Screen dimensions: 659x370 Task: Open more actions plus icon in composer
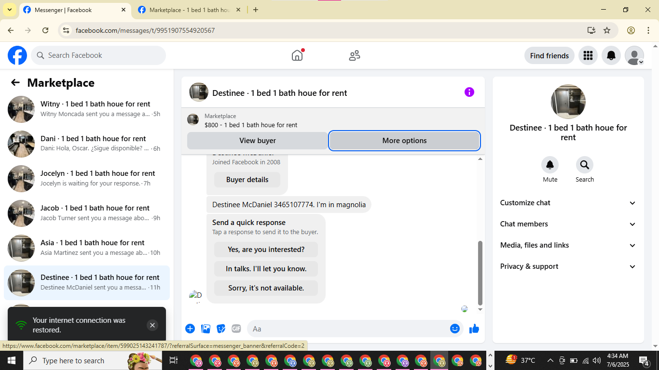(190, 329)
